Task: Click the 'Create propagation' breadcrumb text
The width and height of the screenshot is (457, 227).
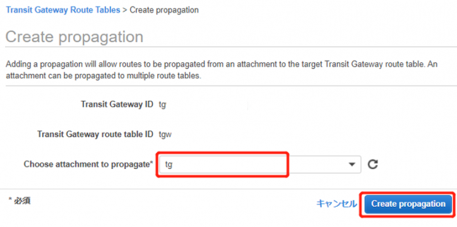Action: [x=164, y=10]
